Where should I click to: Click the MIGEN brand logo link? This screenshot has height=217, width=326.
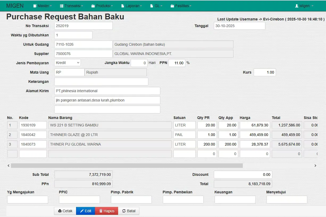15,6
